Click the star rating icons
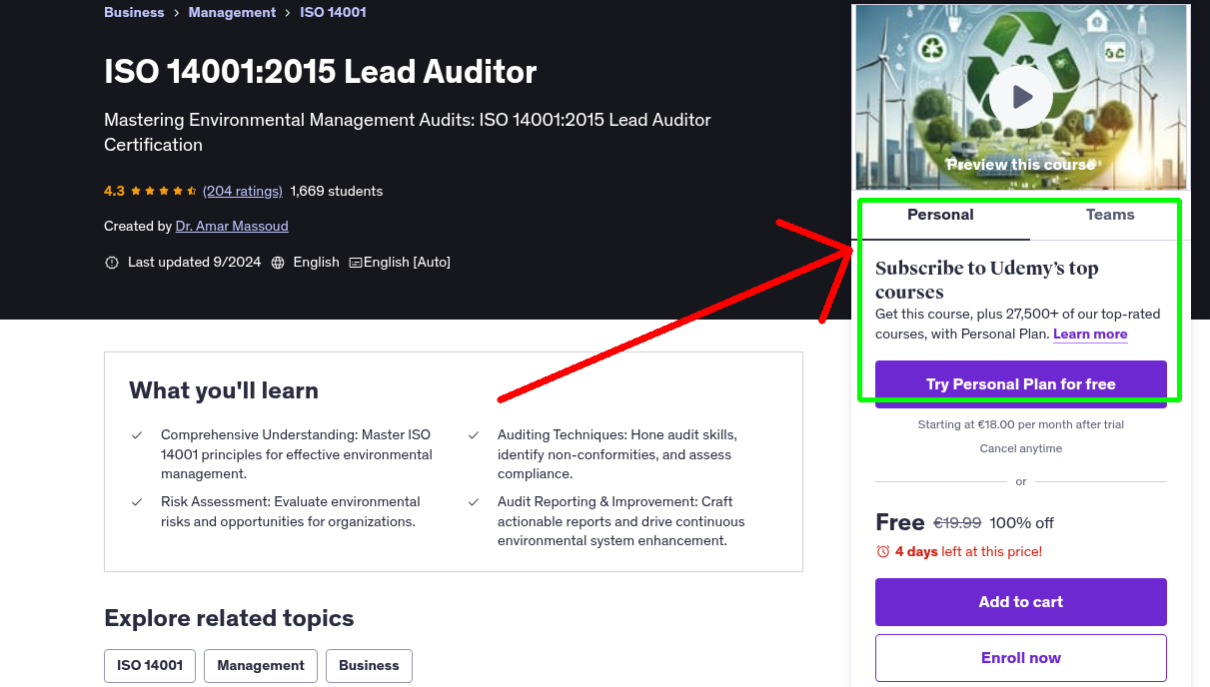Viewport: 1210px width, 687px height. point(164,191)
